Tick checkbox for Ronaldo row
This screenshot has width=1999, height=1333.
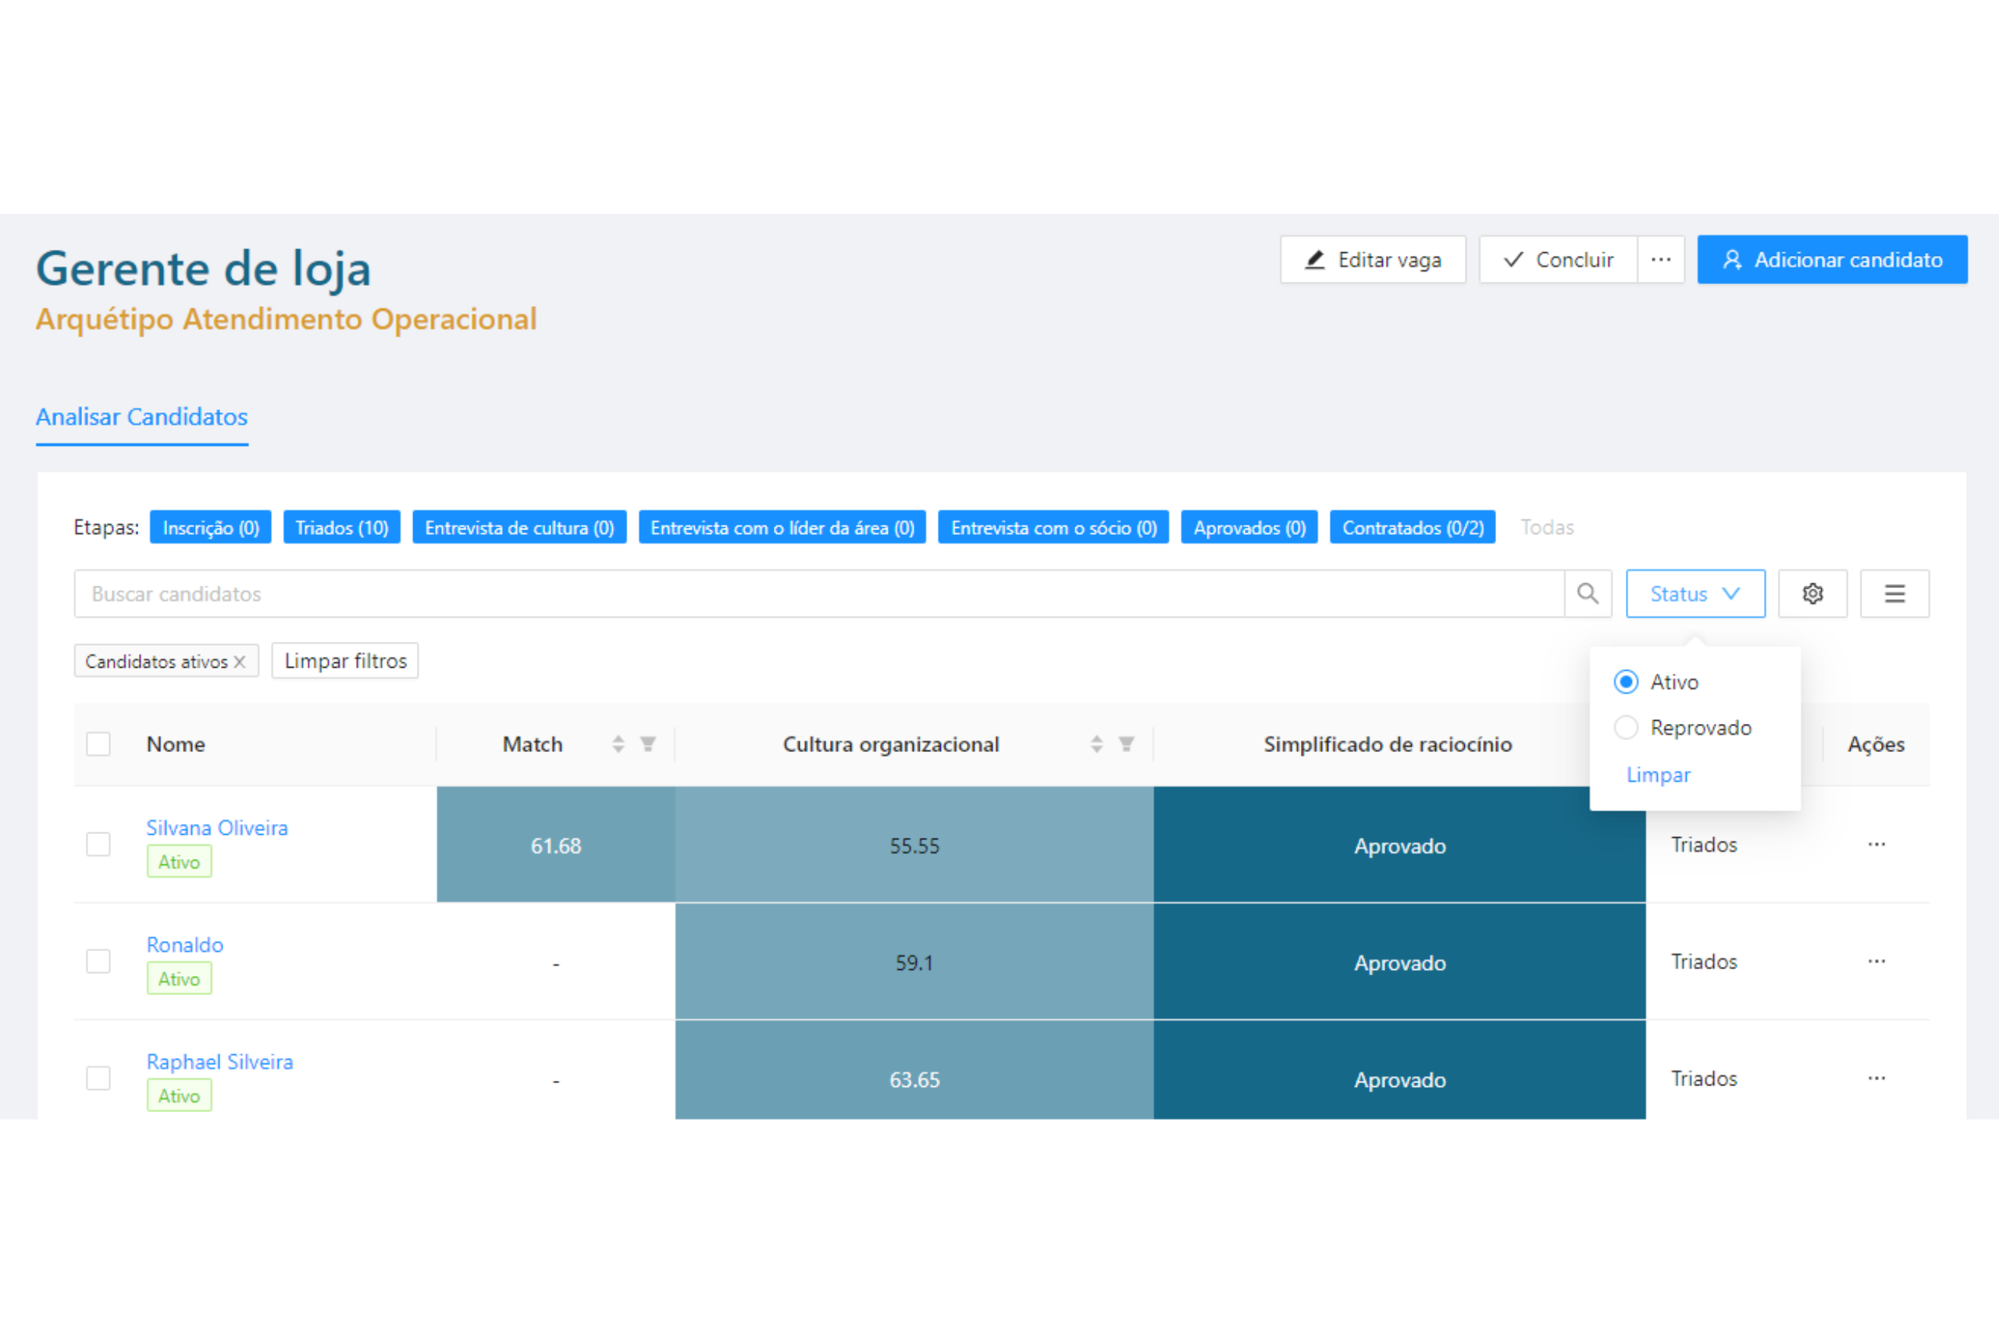click(x=98, y=961)
